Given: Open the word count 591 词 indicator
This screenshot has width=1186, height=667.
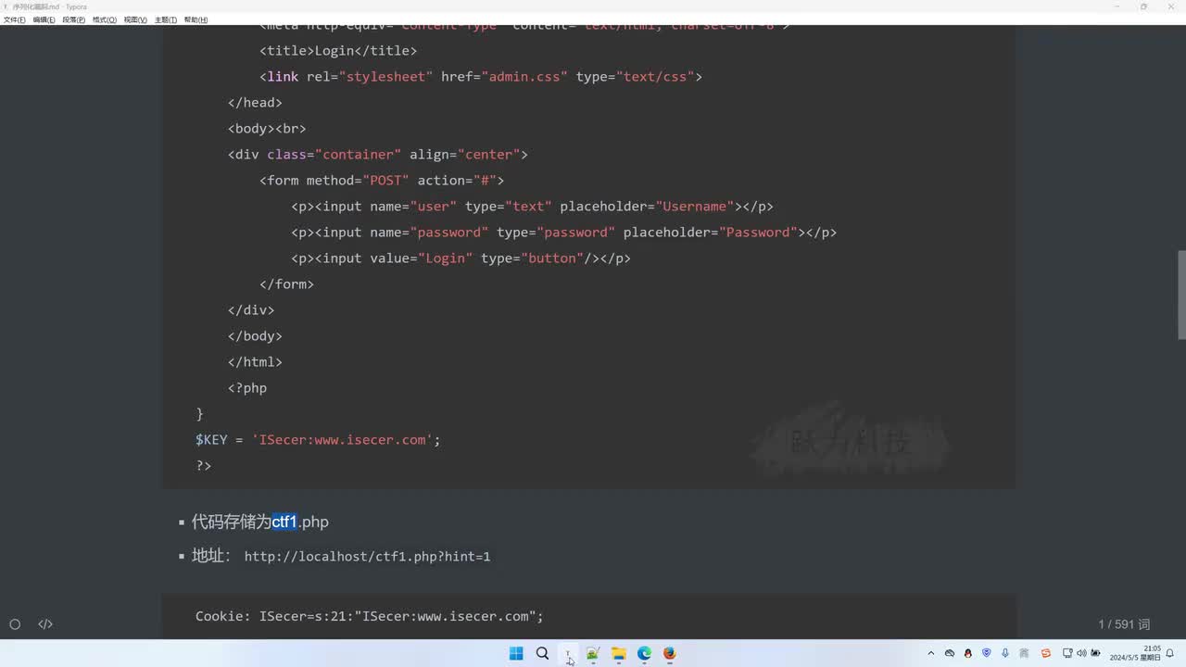Looking at the screenshot, I should (x=1124, y=624).
